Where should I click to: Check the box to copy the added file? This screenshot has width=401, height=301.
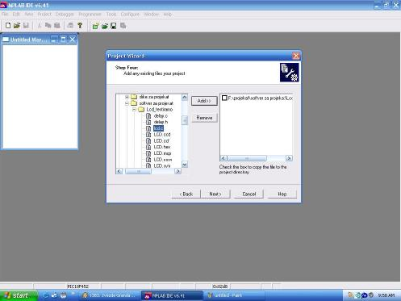224,98
